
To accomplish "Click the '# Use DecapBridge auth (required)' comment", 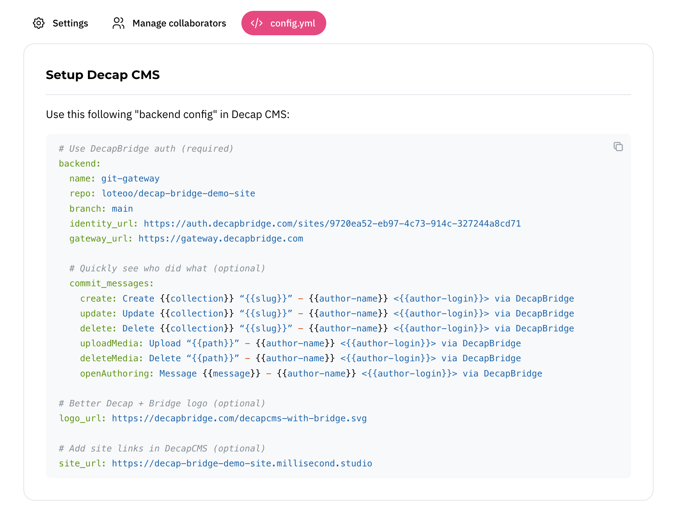I will coord(146,149).
